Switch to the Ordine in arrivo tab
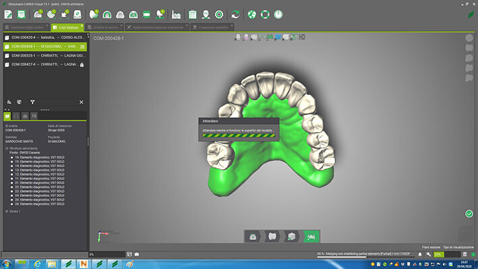 (x=104, y=28)
